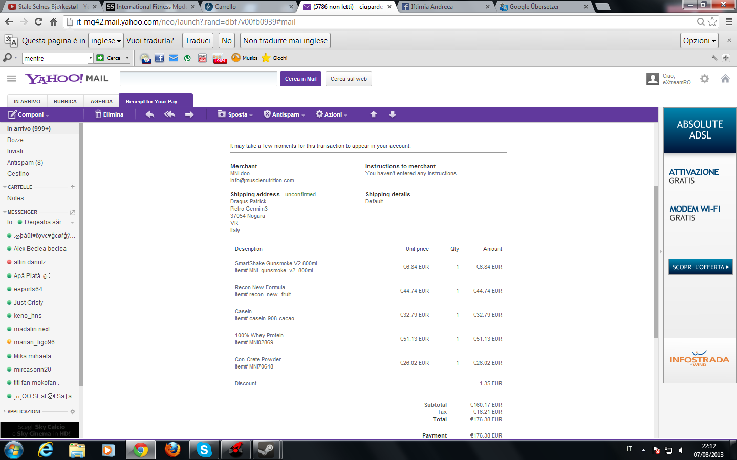Reload the page in Chrome

pos(38,21)
